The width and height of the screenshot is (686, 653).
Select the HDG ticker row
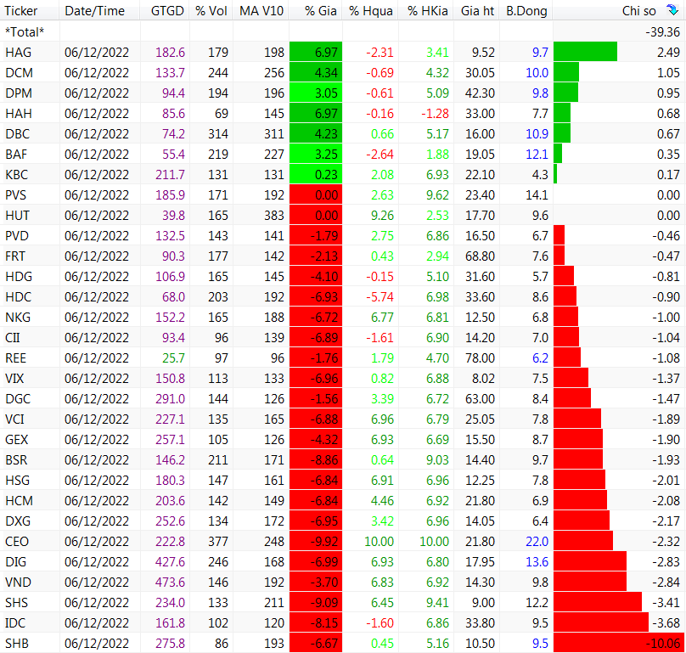pyautogui.click(x=343, y=276)
